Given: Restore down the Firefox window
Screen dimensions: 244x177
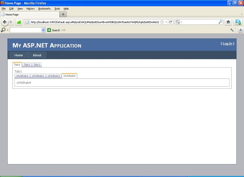Looking at the screenshot, I should click(235, 3).
